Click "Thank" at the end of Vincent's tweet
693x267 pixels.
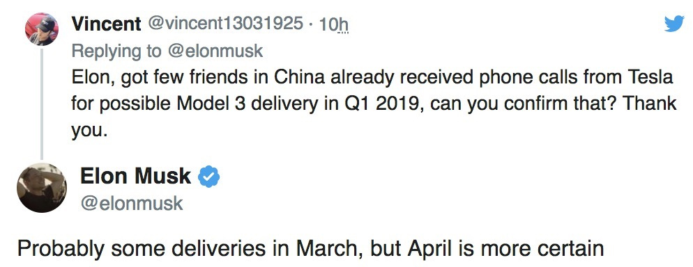[x=652, y=104]
